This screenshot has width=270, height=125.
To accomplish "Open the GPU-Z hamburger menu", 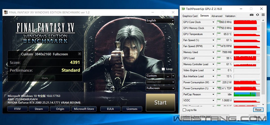I will click(x=263, y=15).
